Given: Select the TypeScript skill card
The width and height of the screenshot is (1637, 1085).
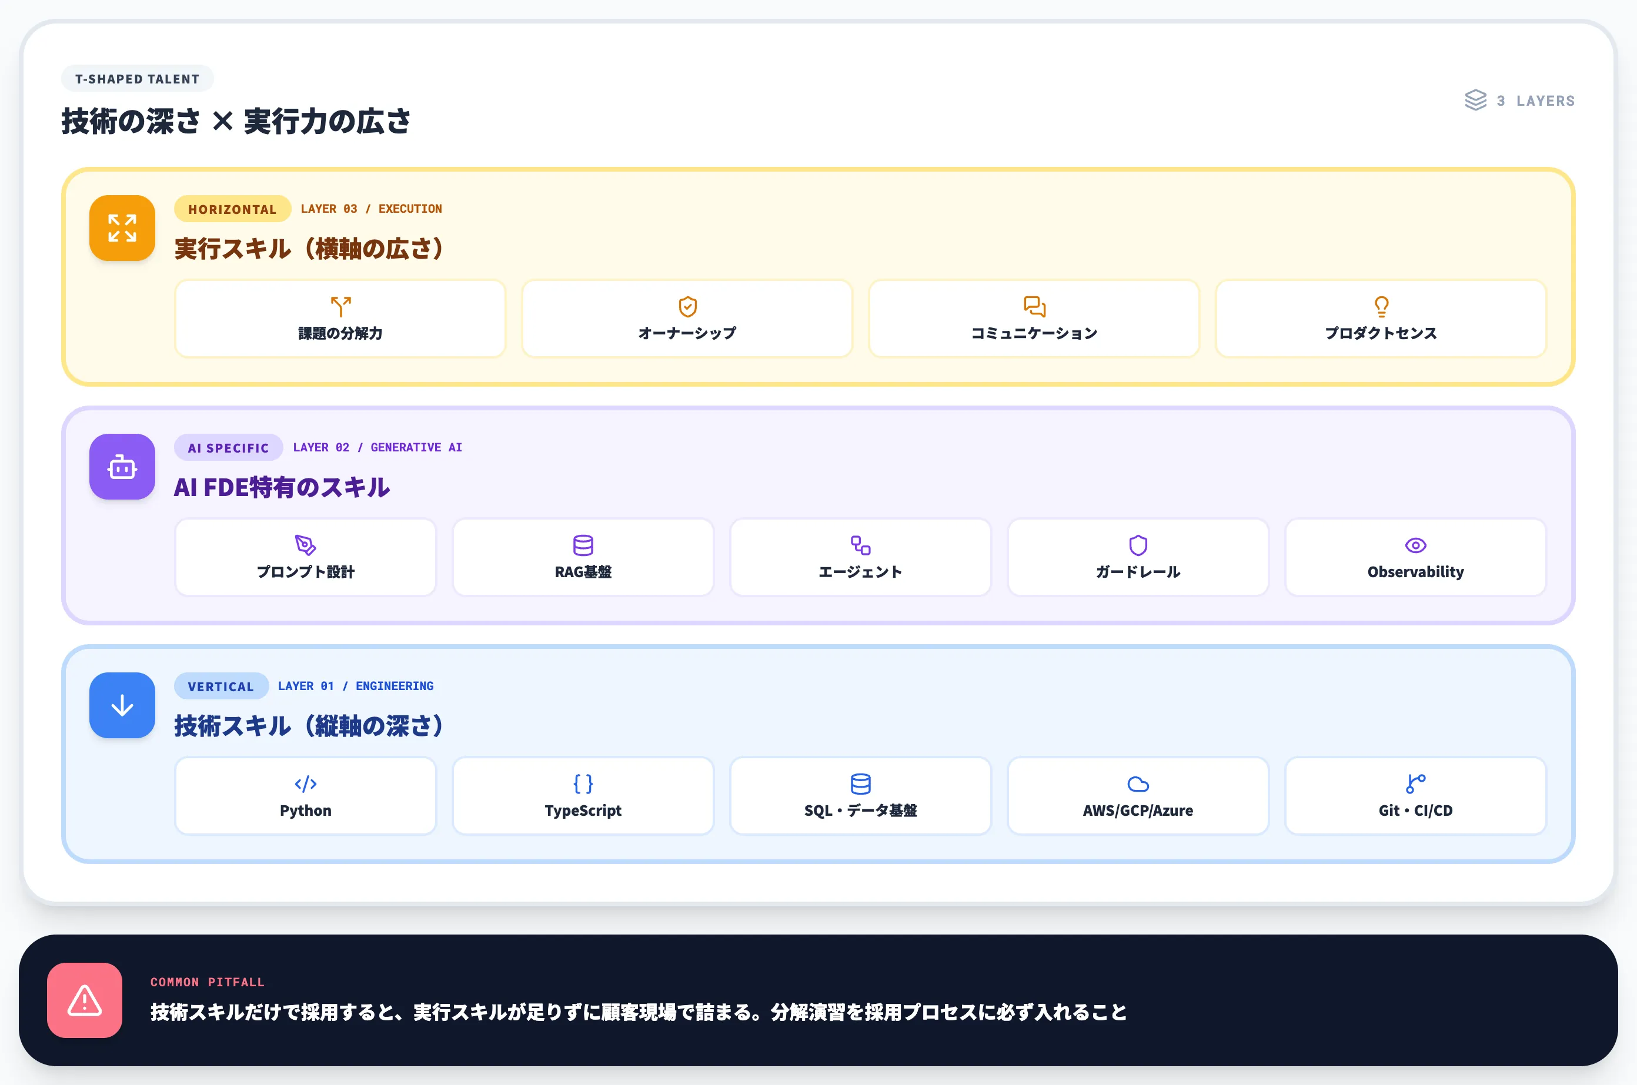Looking at the screenshot, I should [583, 796].
